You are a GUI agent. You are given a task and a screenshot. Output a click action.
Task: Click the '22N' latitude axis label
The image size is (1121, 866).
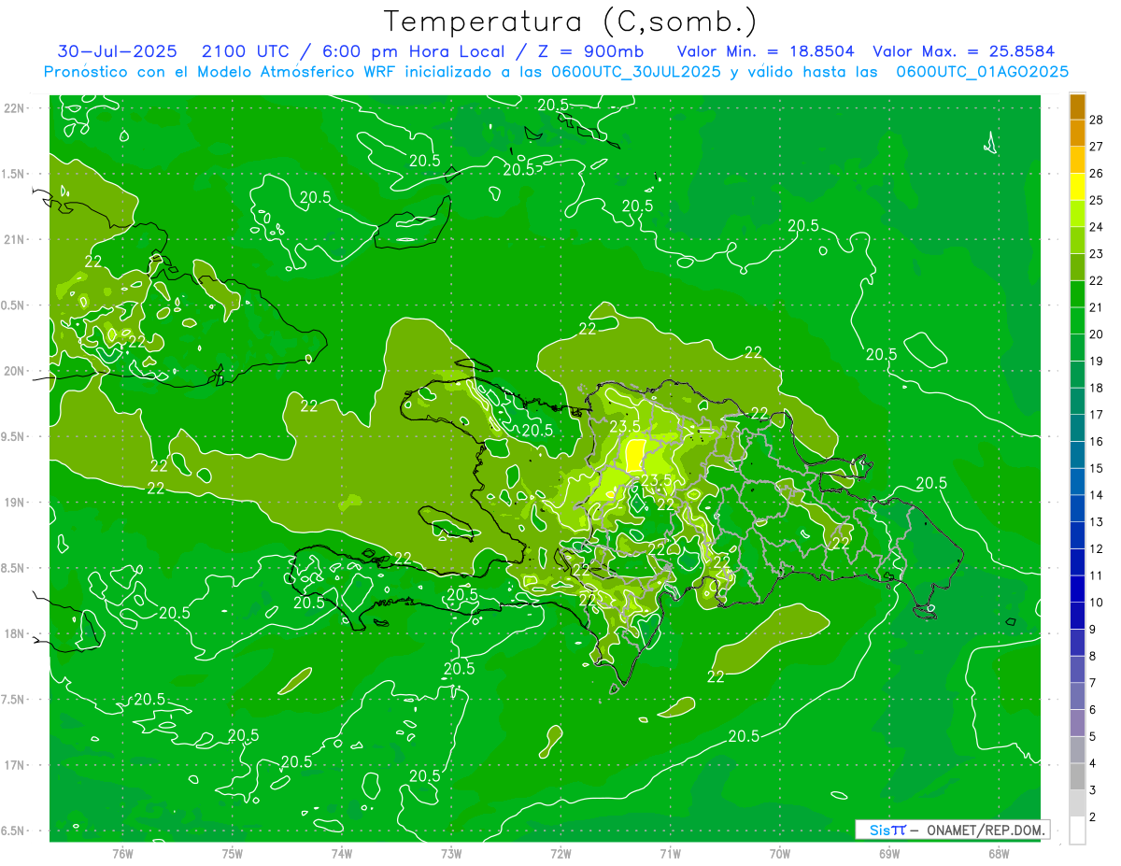(x=15, y=108)
